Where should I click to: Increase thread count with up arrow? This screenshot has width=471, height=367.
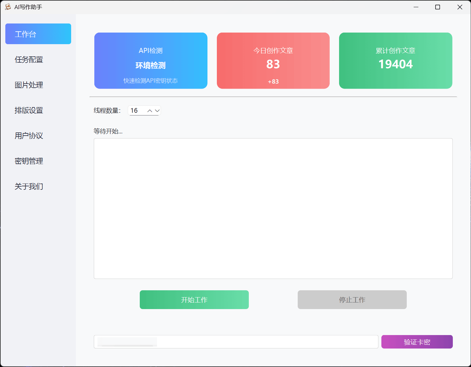tap(150, 111)
